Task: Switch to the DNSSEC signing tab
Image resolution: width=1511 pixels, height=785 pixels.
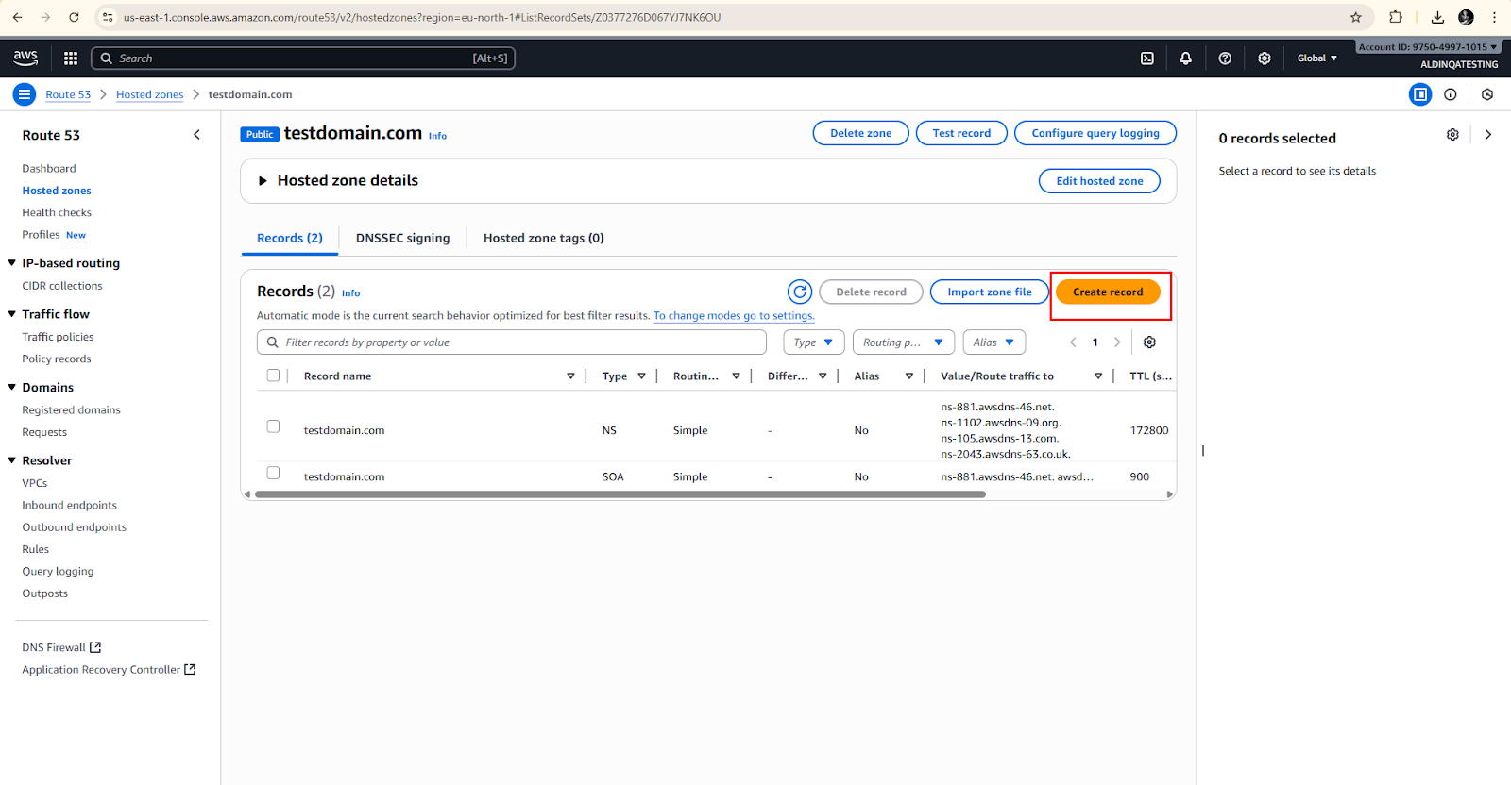Action: 402,238
